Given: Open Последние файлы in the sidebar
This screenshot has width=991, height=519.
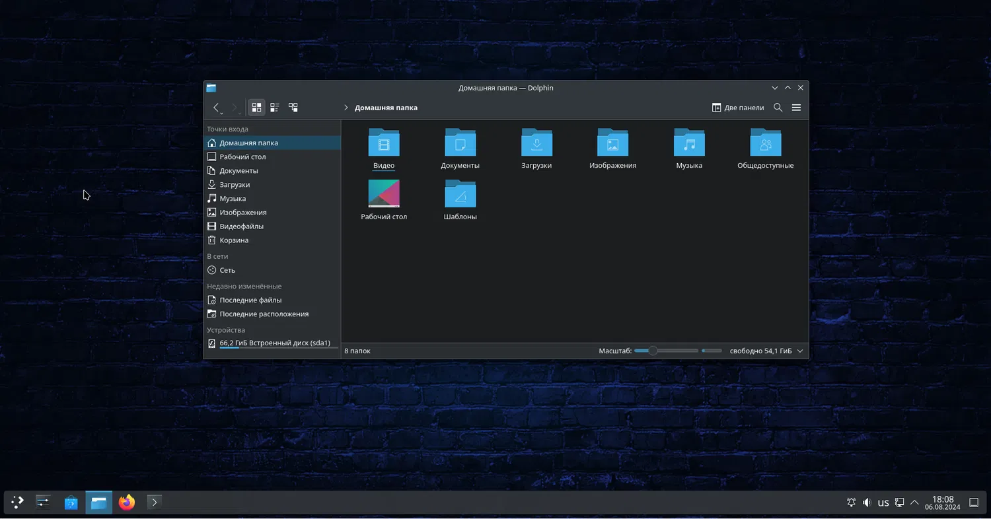Looking at the screenshot, I should point(250,300).
